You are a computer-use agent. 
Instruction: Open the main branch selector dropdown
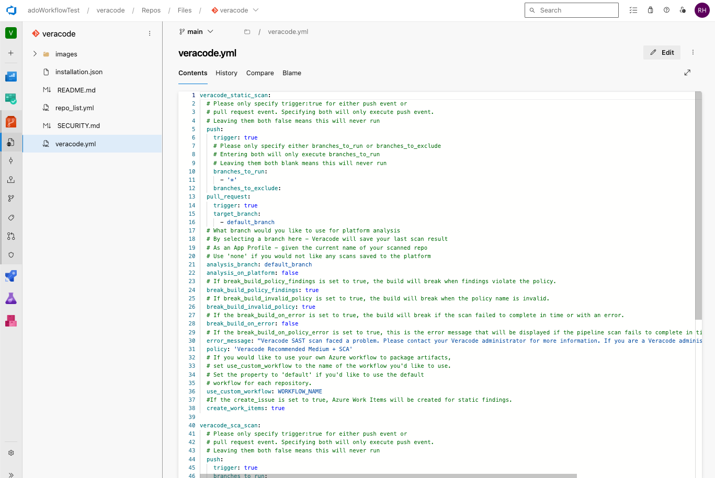196,32
